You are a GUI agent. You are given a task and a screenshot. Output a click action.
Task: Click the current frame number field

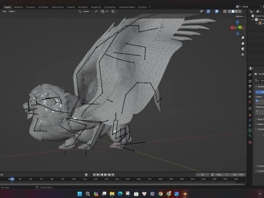[202, 175]
